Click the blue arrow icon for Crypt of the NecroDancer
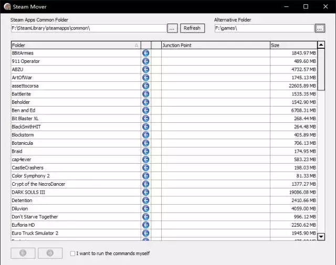Screen dimensions: 336x265 tap(146, 184)
